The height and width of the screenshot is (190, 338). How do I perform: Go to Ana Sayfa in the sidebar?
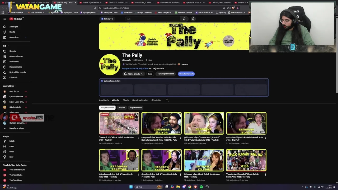(x=14, y=27)
